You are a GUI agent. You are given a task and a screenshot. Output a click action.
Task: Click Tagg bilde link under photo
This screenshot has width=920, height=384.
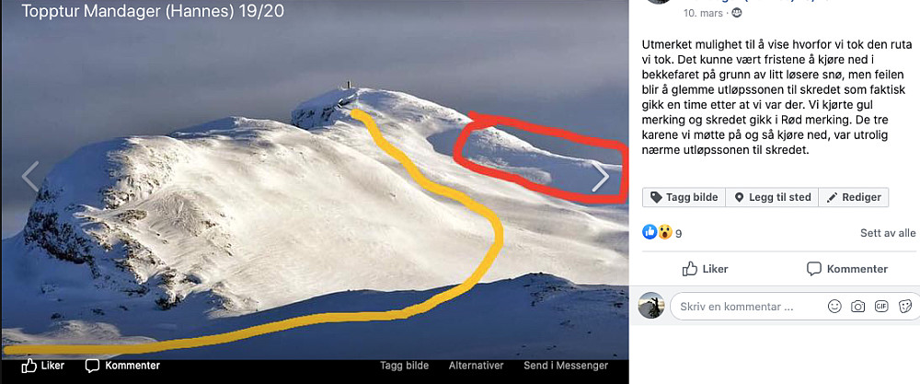[404, 366]
